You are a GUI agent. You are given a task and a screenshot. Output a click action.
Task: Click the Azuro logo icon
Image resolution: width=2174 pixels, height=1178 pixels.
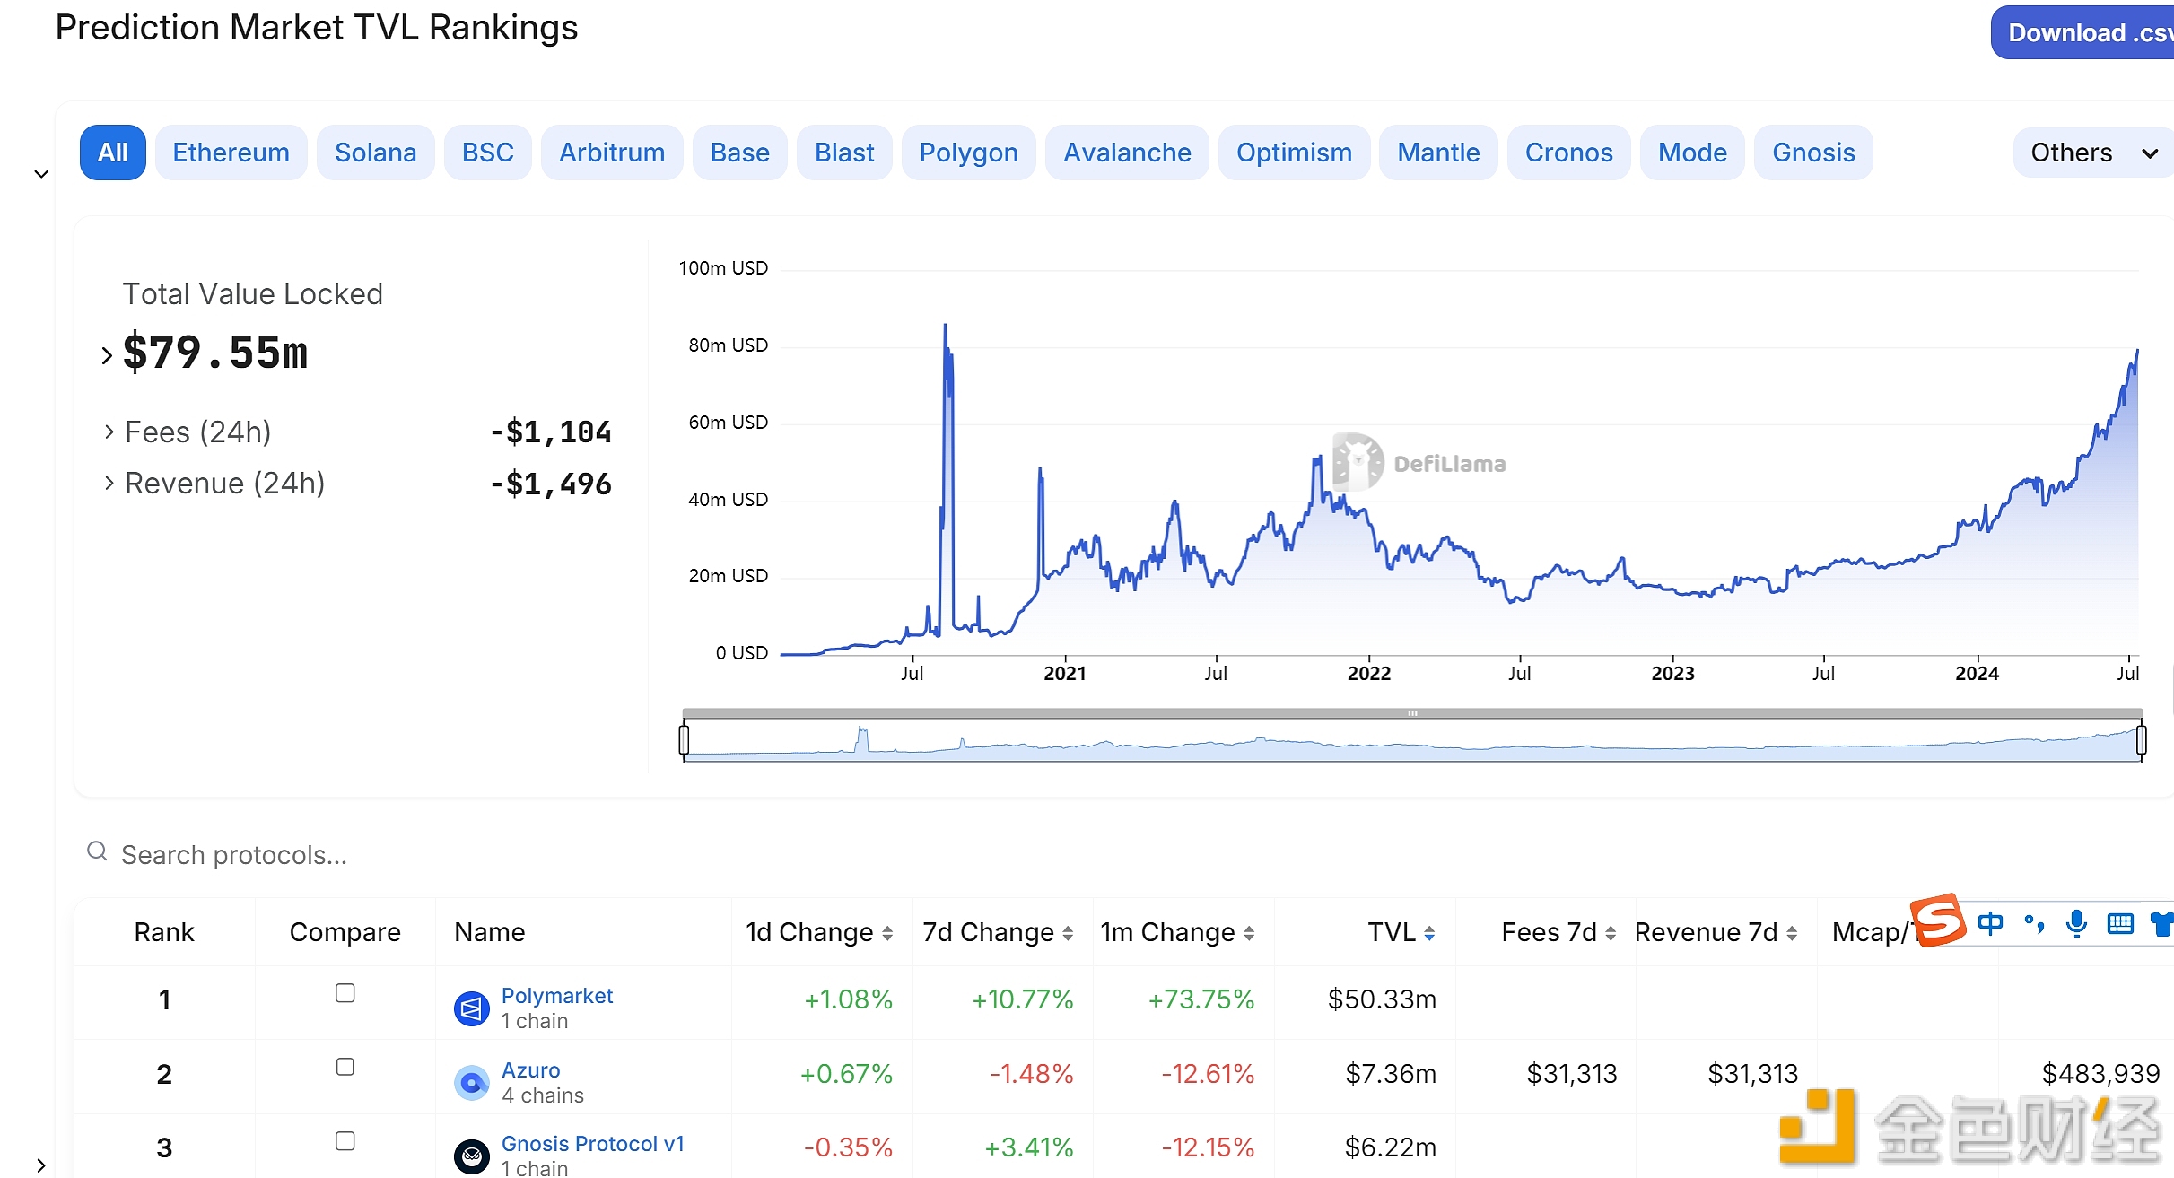point(472,1083)
